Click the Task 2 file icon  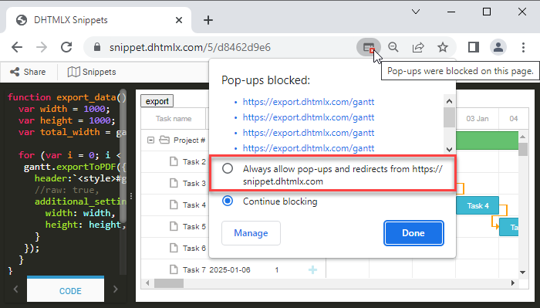[174, 161]
